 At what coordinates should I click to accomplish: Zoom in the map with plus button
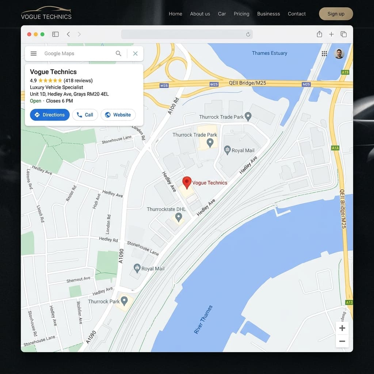(x=342, y=328)
